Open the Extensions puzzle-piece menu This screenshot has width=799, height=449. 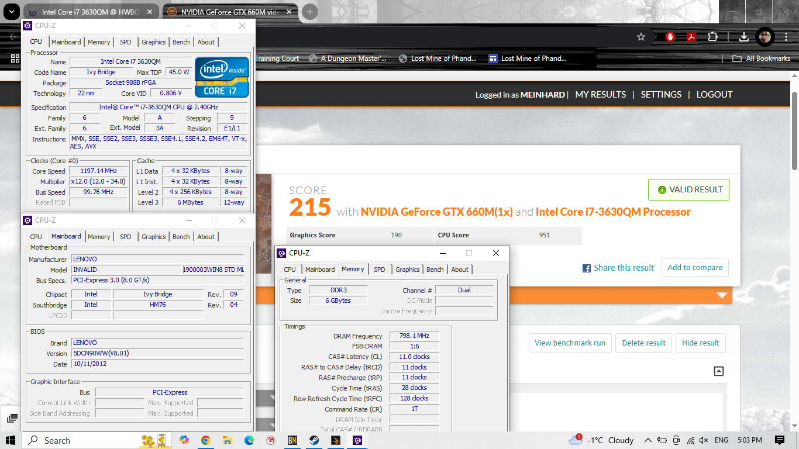coord(712,37)
